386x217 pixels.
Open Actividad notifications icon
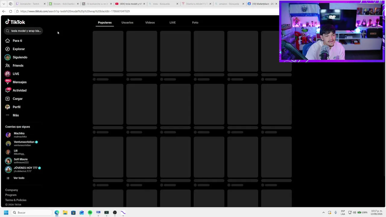[x=8, y=90]
